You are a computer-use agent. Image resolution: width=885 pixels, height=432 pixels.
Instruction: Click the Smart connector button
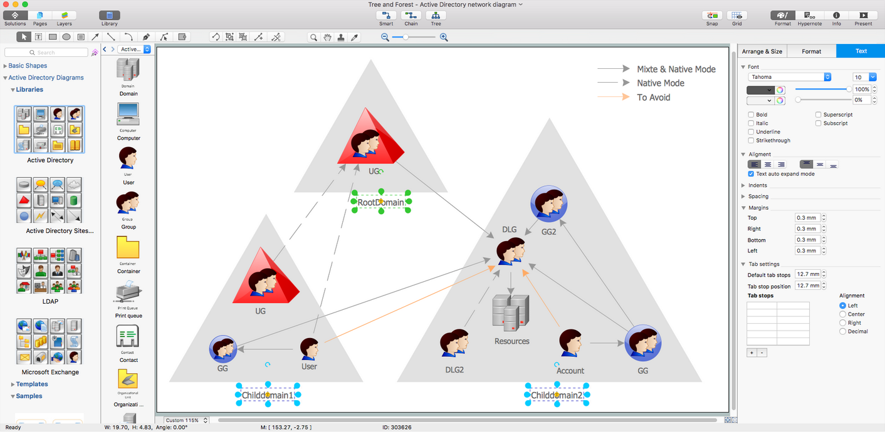[x=386, y=15]
